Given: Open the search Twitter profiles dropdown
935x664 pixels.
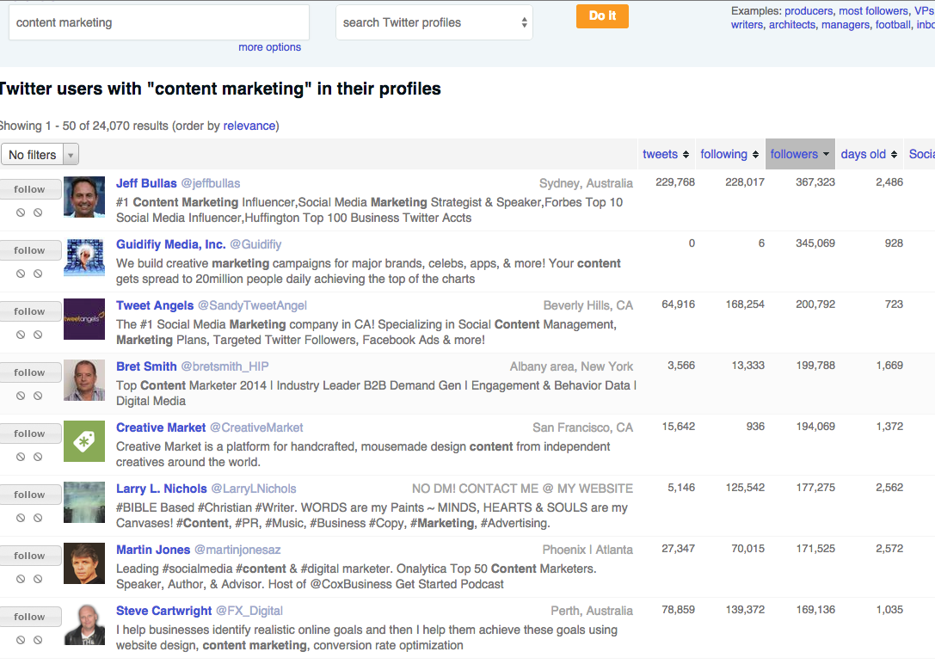Looking at the screenshot, I should 434,22.
